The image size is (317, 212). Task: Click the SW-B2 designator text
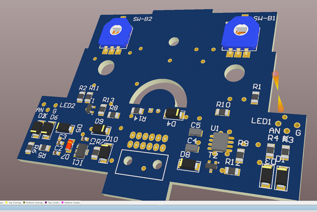(142, 19)
